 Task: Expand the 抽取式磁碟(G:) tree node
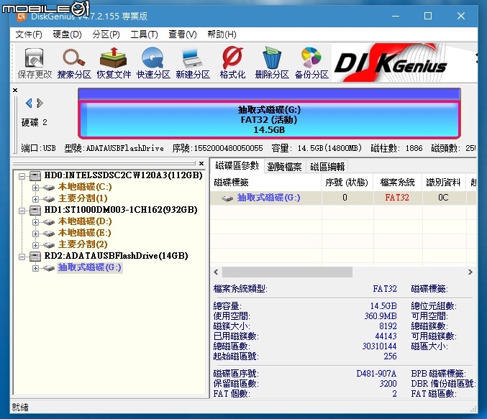[x=35, y=268]
